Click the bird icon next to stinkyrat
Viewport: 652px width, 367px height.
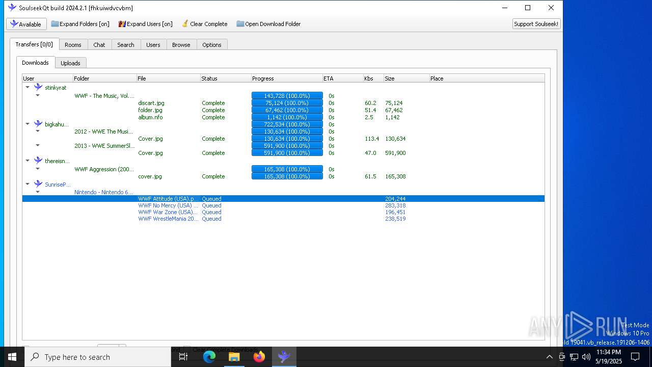point(38,87)
